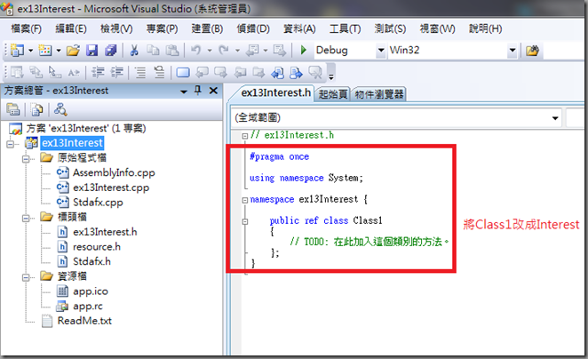Image resolution: width=588 pixels, height=359 pixels.
Task: Click the Properties icon in solution panel
Action: [x=13, y=109]
